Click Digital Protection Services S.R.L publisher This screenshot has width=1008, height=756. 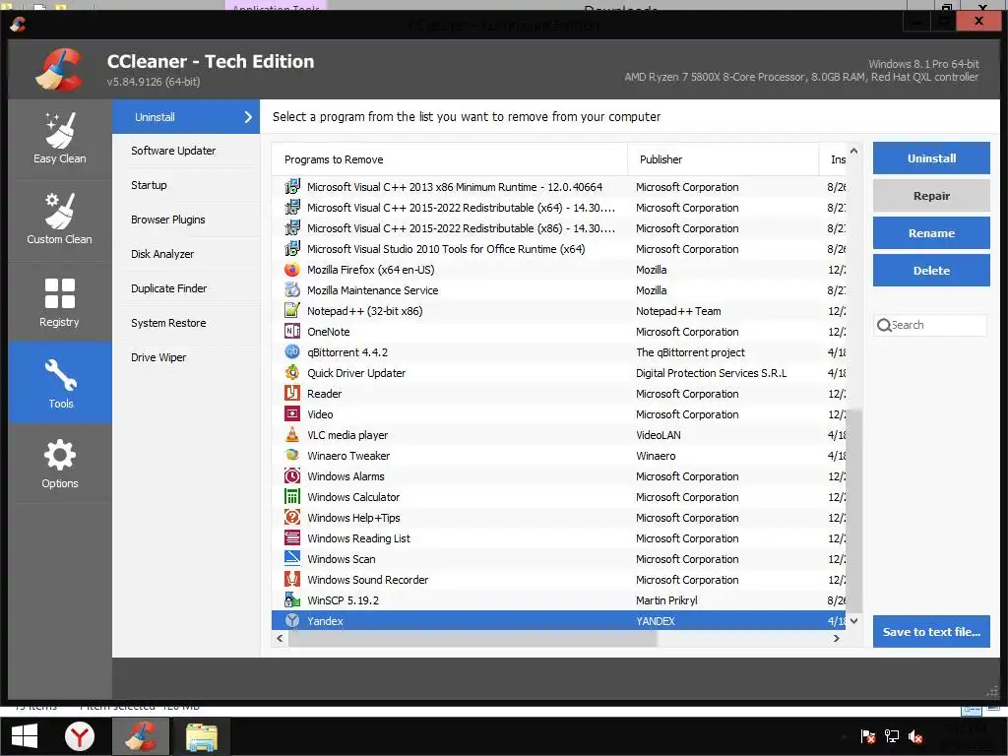(x=711, y=373)
